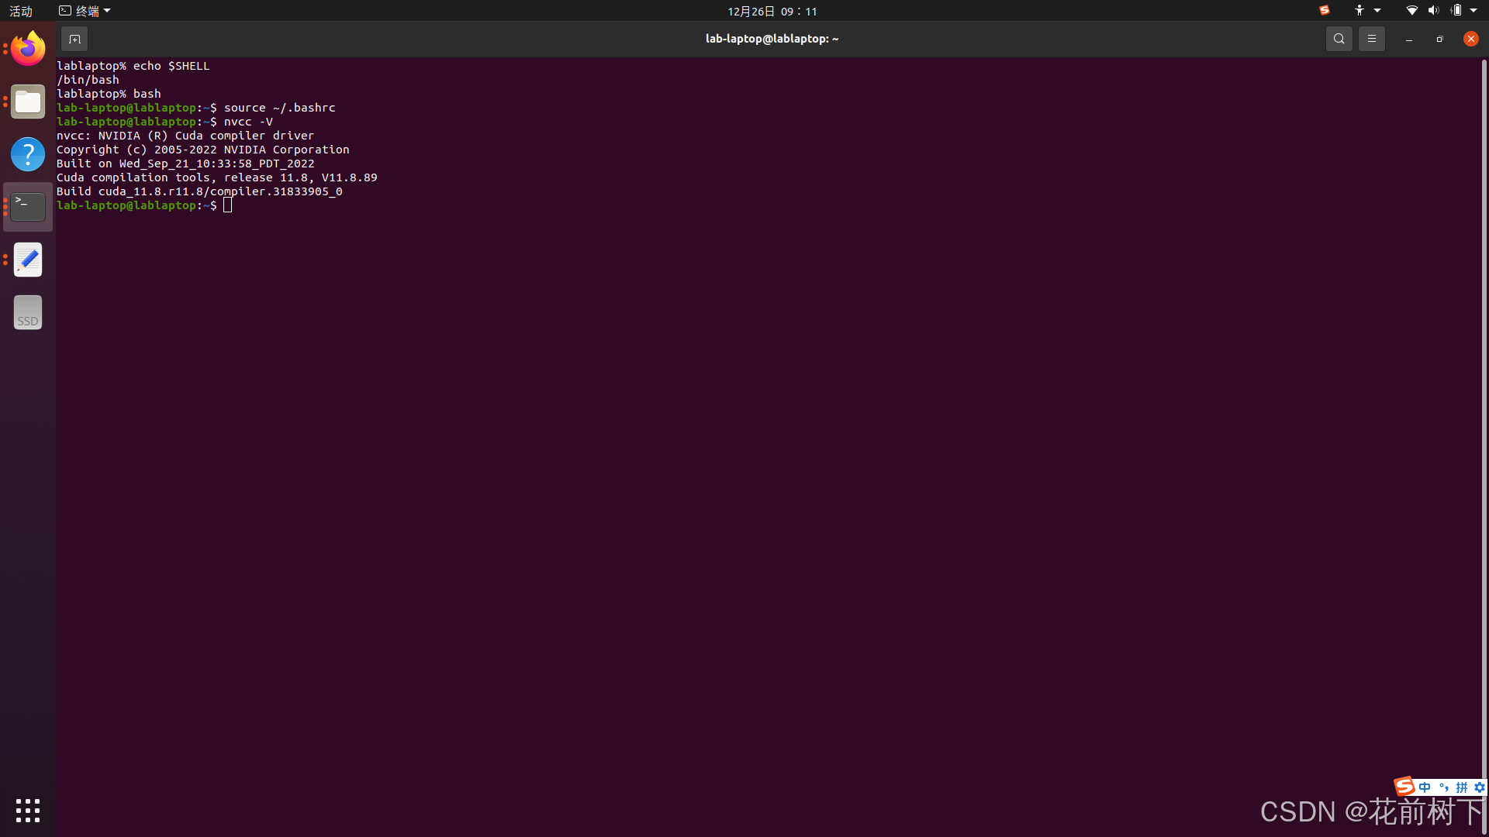Screen dimensions: 1489x837
Task: Open Firefox from the dock
Action: (x=28, y=48)
